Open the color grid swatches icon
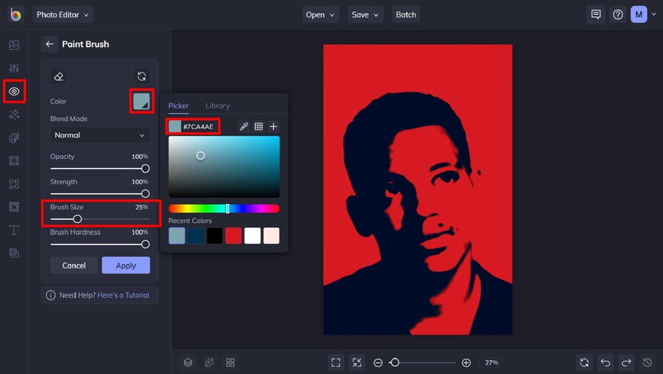 [258, 127]
